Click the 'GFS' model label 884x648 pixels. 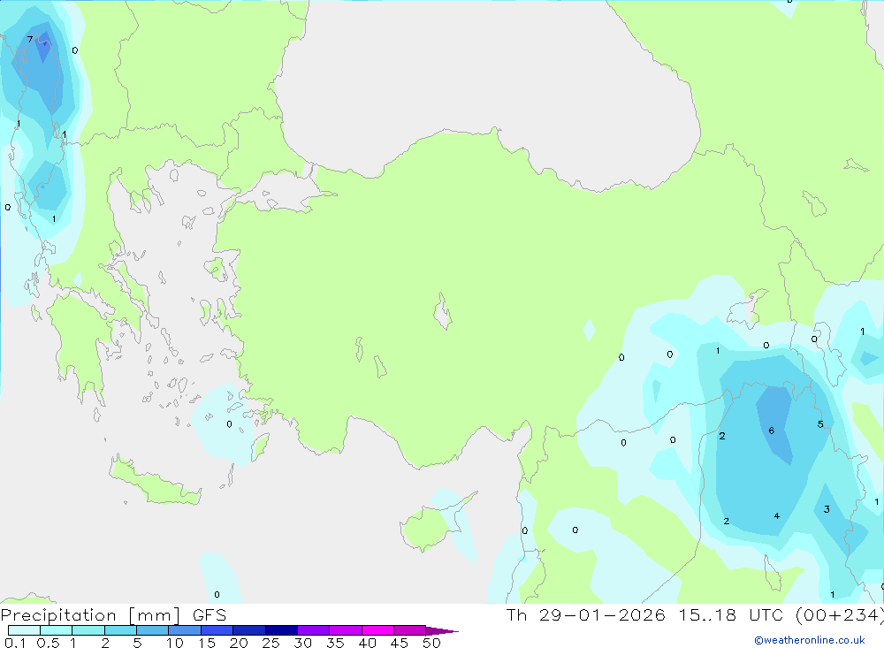tap(210, 615)
